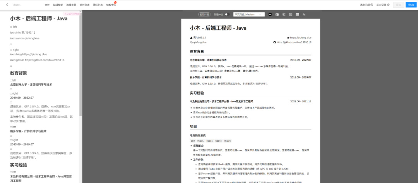Click the https://qiufeng.blue link in preview
The height and width of the screenshot is (183, 418).
pos(301,38)
